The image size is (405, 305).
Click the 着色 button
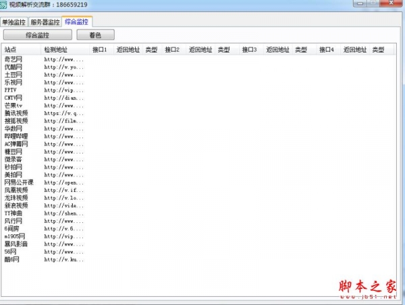coord(96,35)
